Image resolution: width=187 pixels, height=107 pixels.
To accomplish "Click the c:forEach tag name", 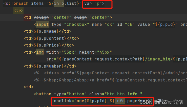I will pyautogui.click(x=17, y=4).
